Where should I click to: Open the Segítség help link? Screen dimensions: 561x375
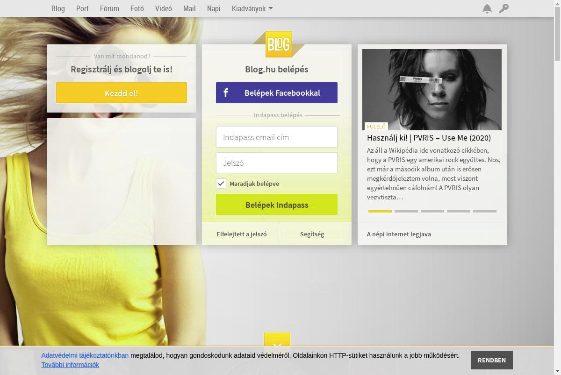312,234
